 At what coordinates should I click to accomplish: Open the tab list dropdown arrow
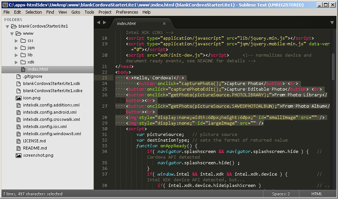tap(332, 23)
